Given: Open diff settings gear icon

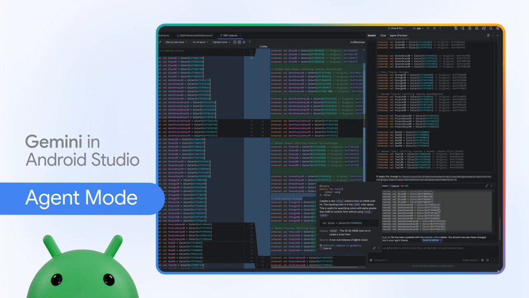Looking at the screenshot, I should pos(244,42).
